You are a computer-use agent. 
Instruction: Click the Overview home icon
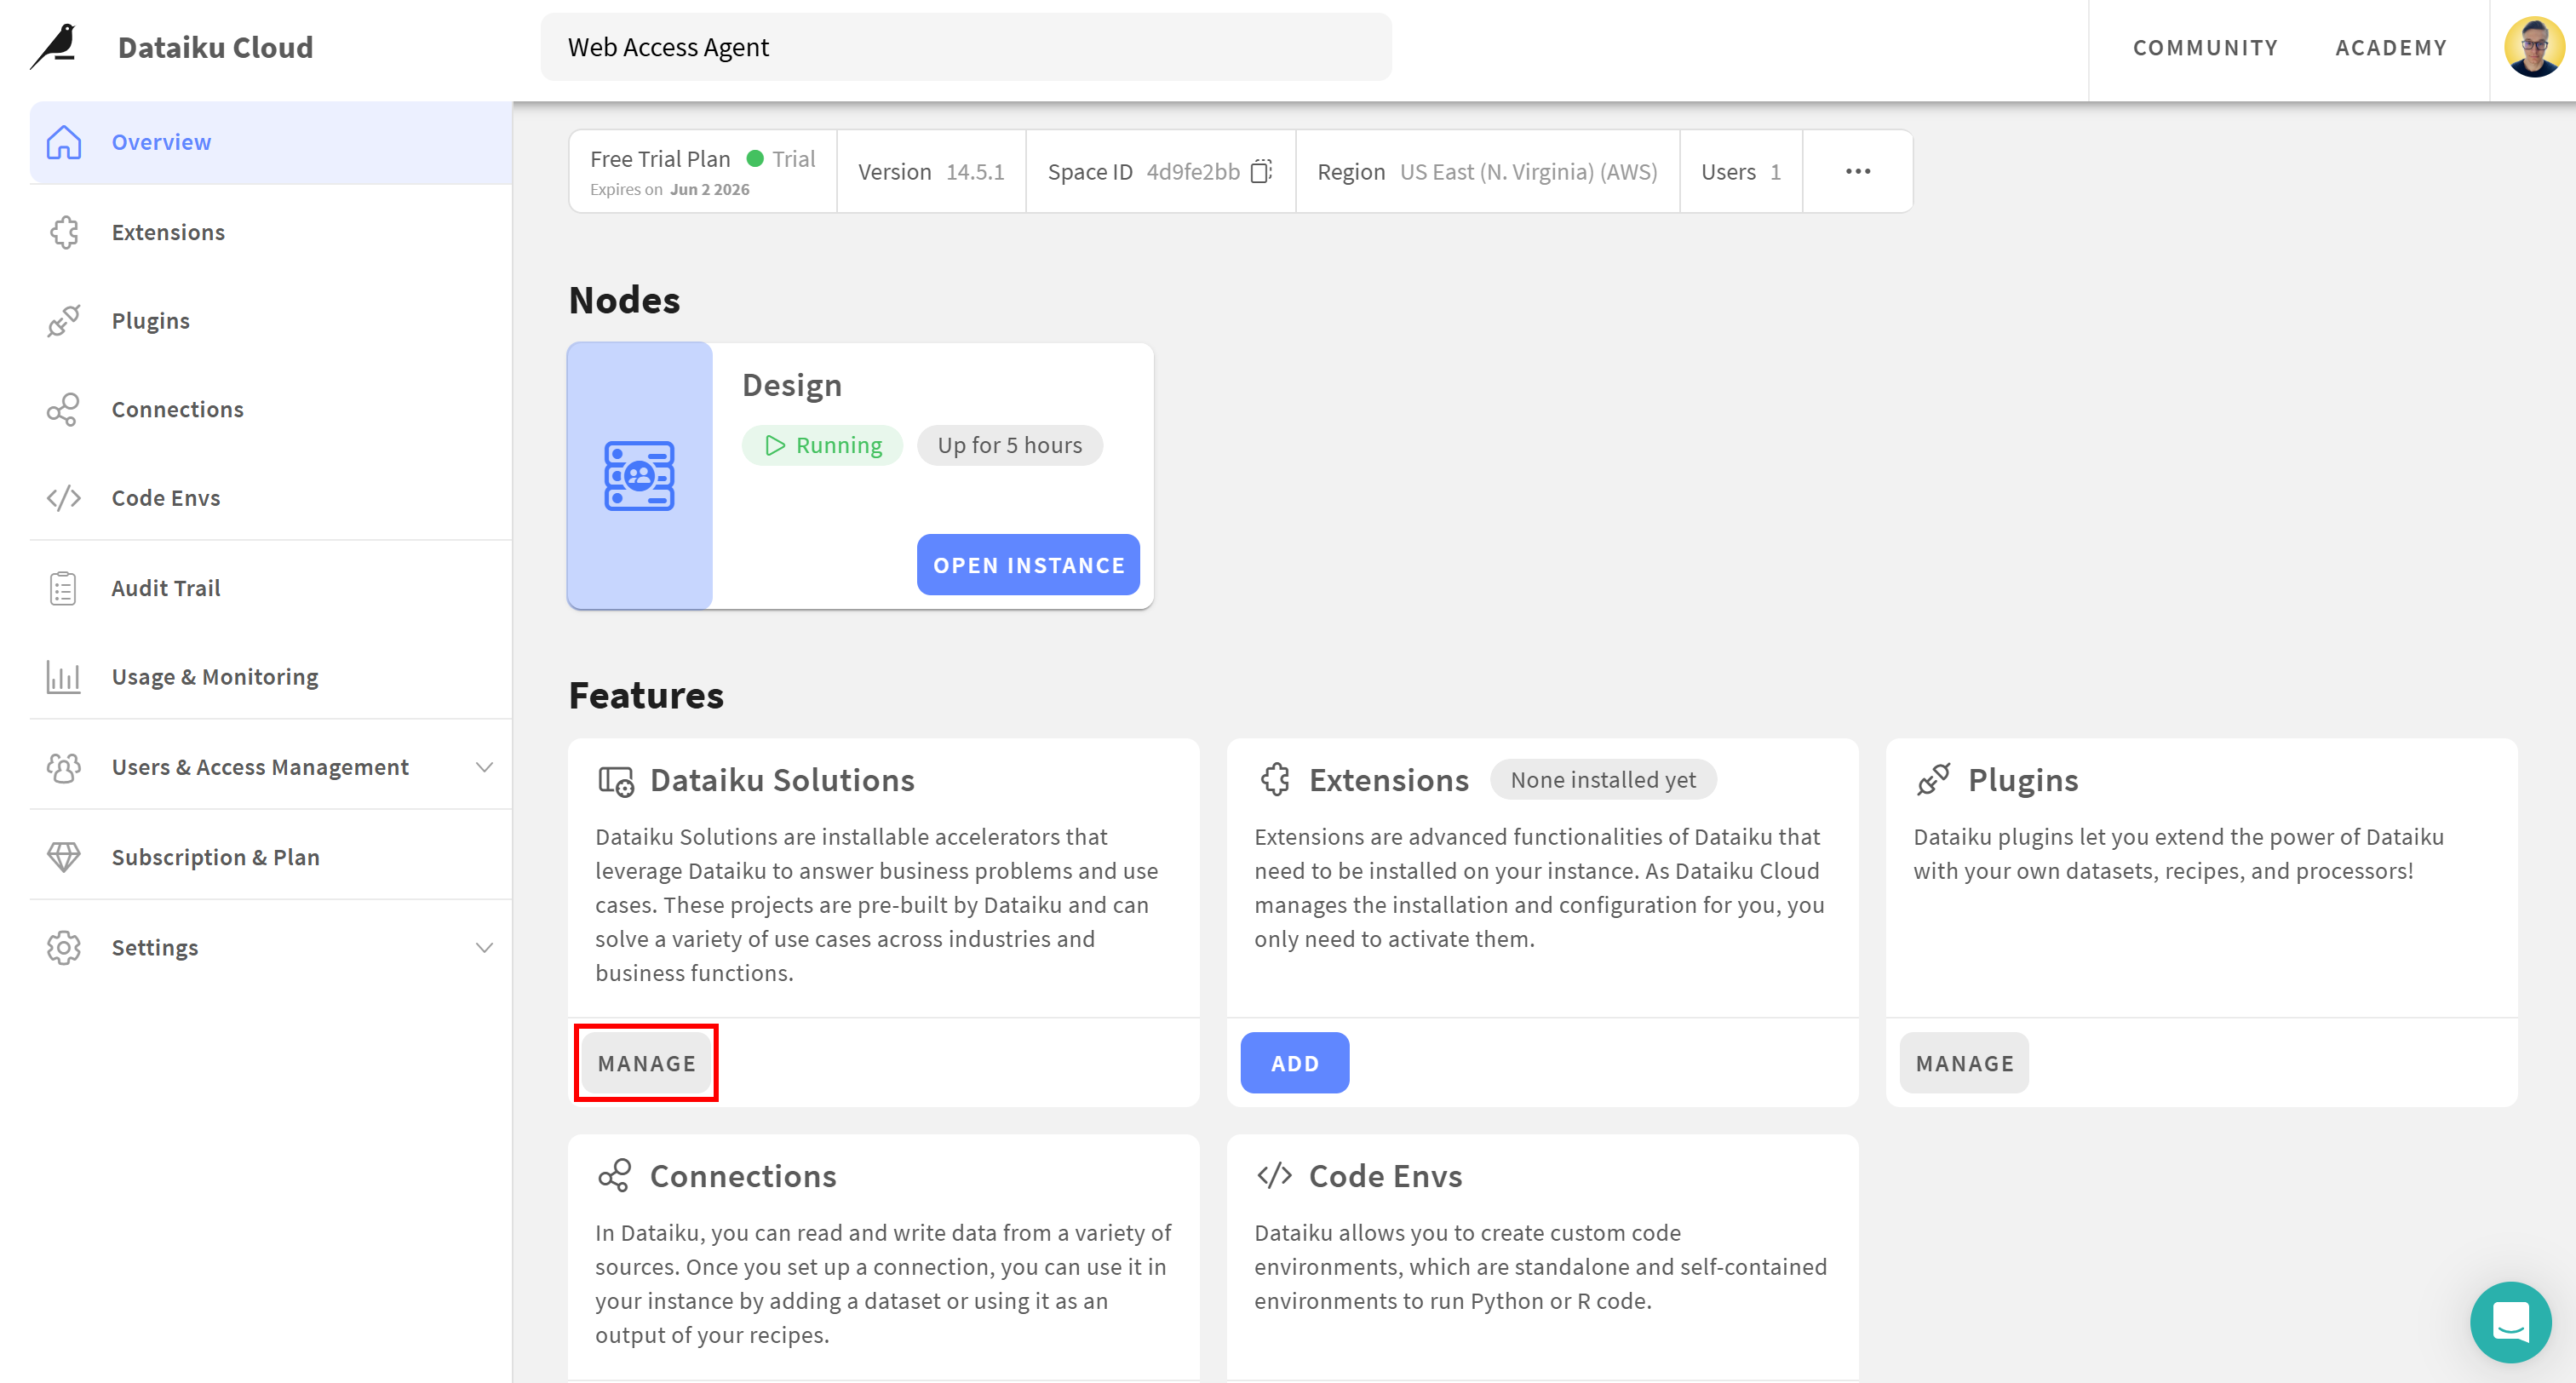coord(64,142)
